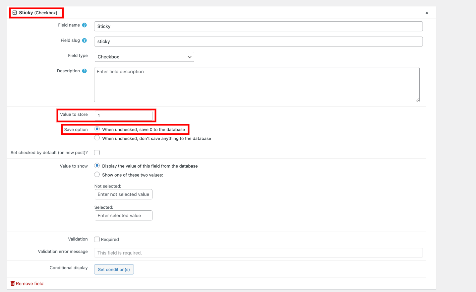476x292 pixels.
Task: Click the Validation error message field
Action: click(258, 253)
